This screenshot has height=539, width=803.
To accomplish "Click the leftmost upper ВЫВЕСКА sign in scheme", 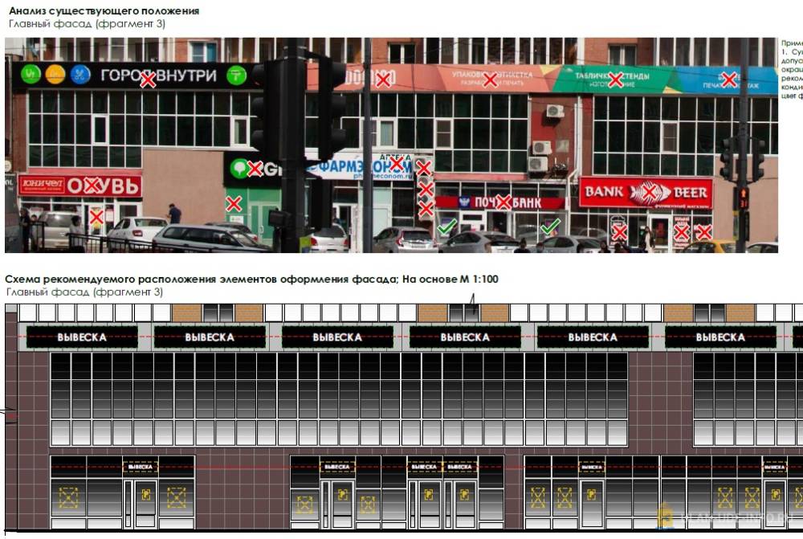I will click(x=82, y=337).
